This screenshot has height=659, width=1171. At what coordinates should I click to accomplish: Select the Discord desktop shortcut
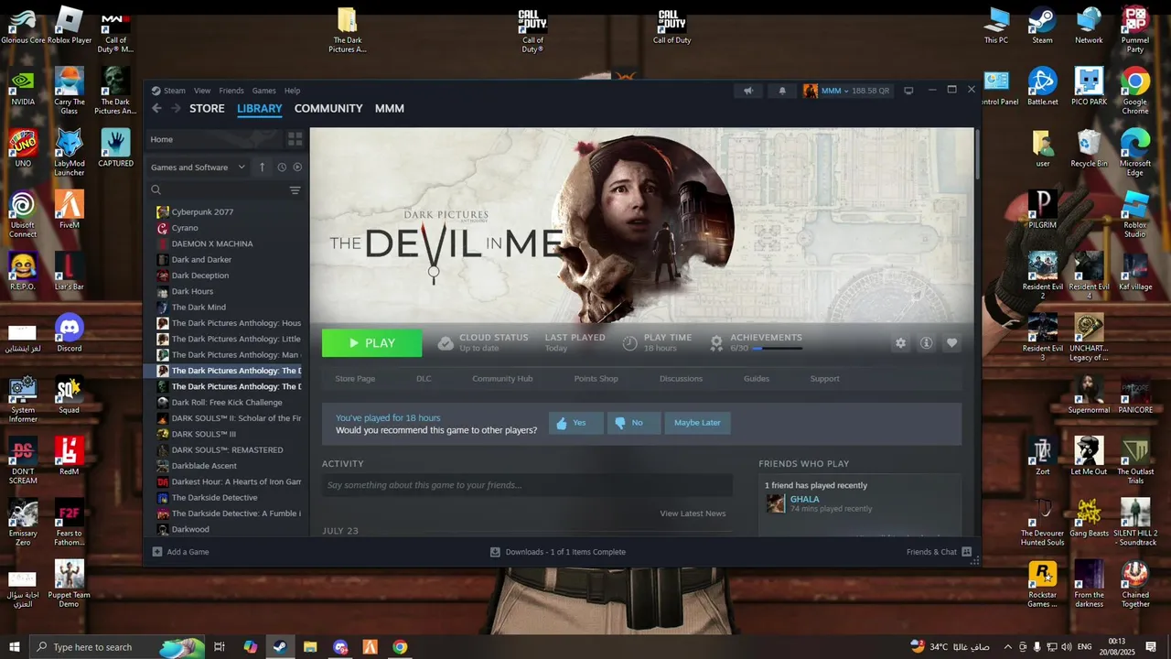70,332
